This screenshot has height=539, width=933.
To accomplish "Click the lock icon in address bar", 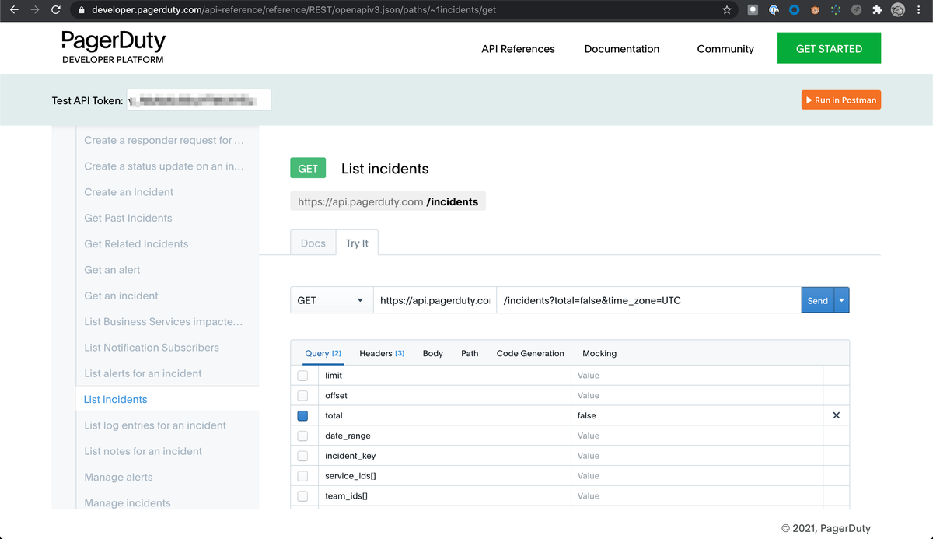I will 81,10.
